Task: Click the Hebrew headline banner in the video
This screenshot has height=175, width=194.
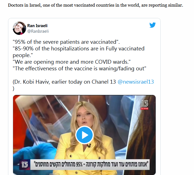Action: 90,164
